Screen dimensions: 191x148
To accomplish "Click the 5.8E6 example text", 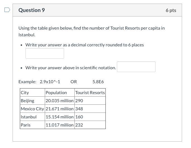I will tap(98, 82).
